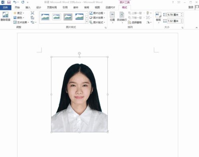Click the Compress Pictures icon
199x157 pixels.
32,13
